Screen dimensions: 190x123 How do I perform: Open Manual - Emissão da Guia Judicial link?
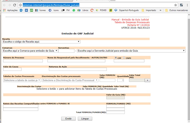130,19
